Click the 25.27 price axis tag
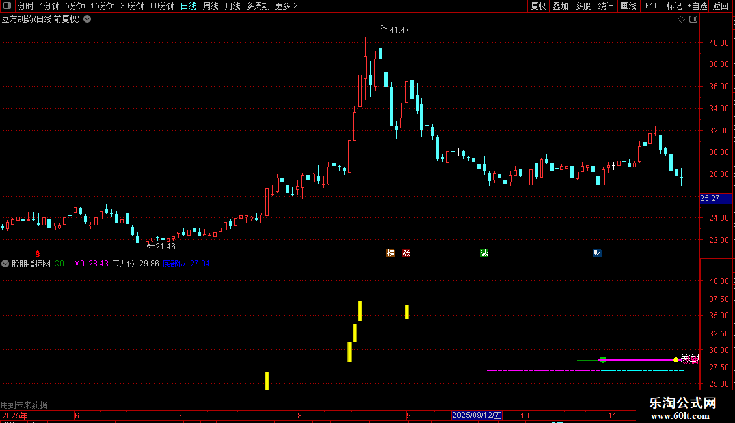This screenshot has width=735, height=423. point(715,198)
